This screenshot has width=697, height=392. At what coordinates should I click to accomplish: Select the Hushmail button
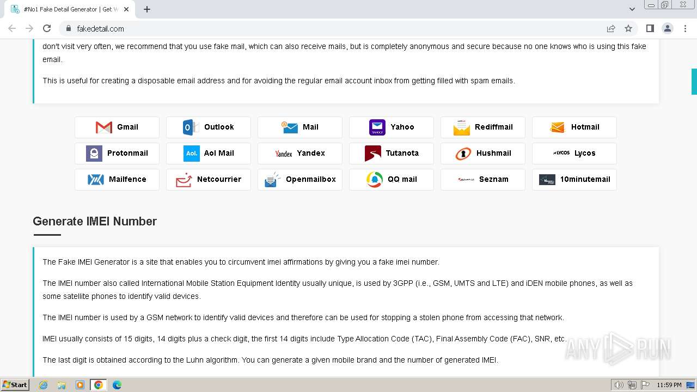coord(483,153)
